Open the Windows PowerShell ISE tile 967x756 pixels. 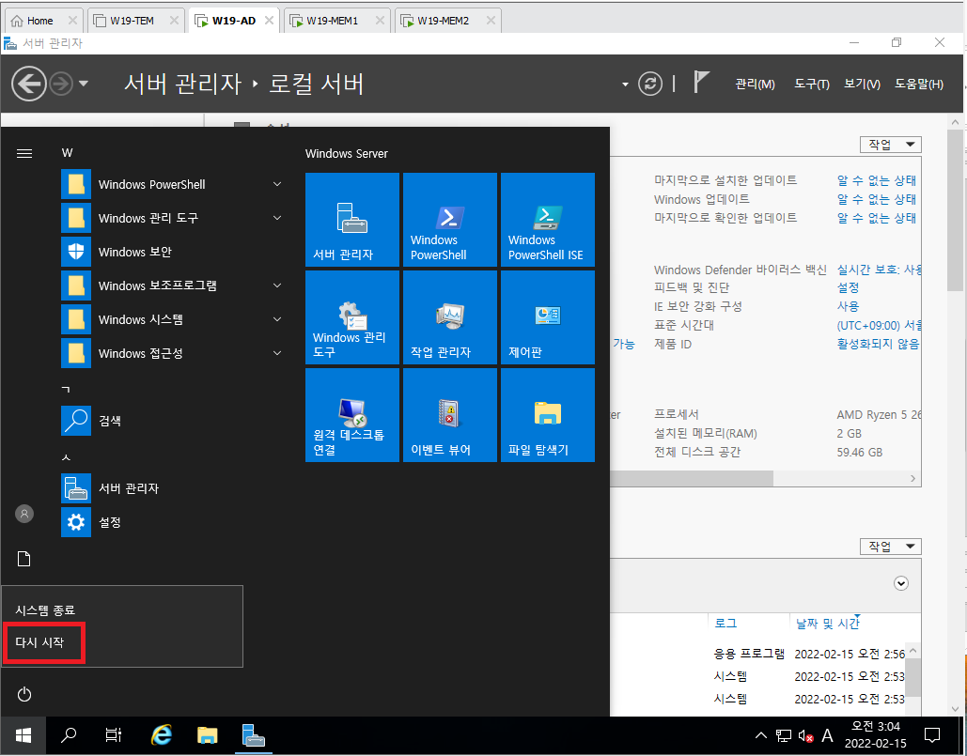tap(548, 220)
